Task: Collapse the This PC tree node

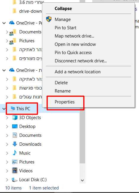Action: (x=4, y=109)
